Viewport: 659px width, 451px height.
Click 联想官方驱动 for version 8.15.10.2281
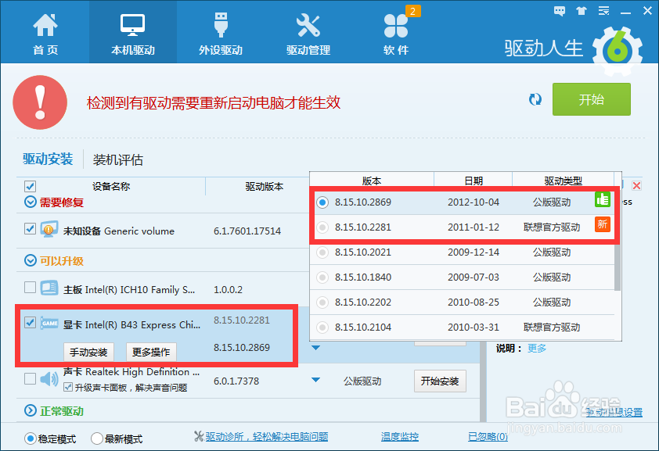coord(552,227)
